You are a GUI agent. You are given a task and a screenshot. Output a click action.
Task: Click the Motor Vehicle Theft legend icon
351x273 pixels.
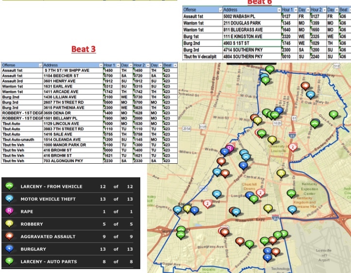[x=8, y=199]
